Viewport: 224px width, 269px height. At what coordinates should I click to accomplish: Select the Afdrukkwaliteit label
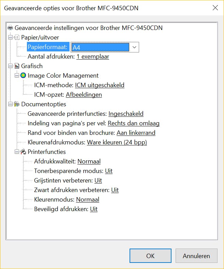(x=55, y=161)
